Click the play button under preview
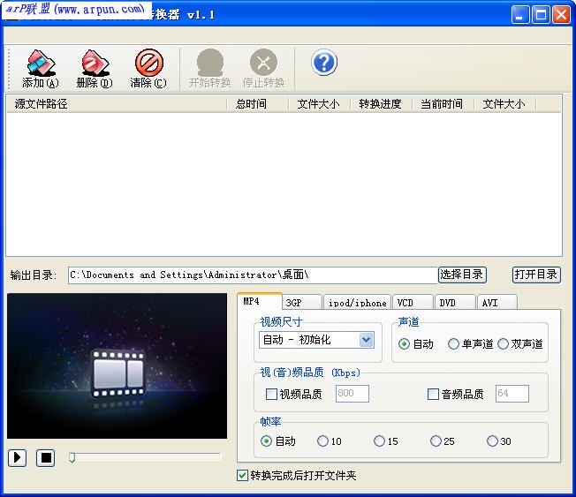 [18, 458]
